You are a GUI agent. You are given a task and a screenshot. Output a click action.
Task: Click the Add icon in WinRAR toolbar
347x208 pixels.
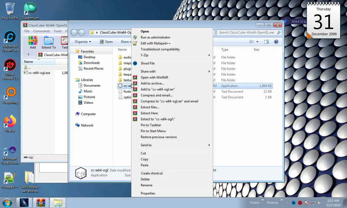tap(33, 43)
